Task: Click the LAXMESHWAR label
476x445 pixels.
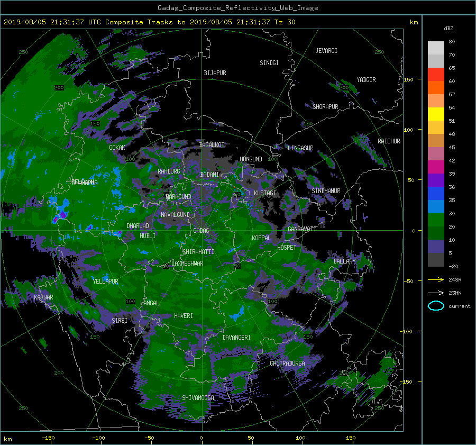Action: click(187, 264)
